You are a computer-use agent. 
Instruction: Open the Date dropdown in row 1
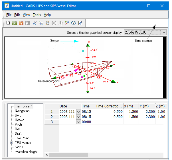click(x=79, y=112)
